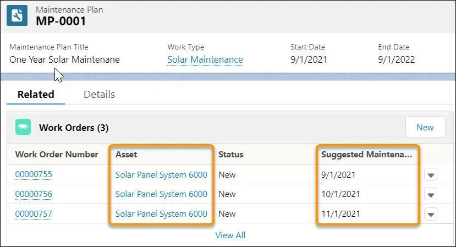Click the Suggested Maintenance date column header

click(366, 155)
